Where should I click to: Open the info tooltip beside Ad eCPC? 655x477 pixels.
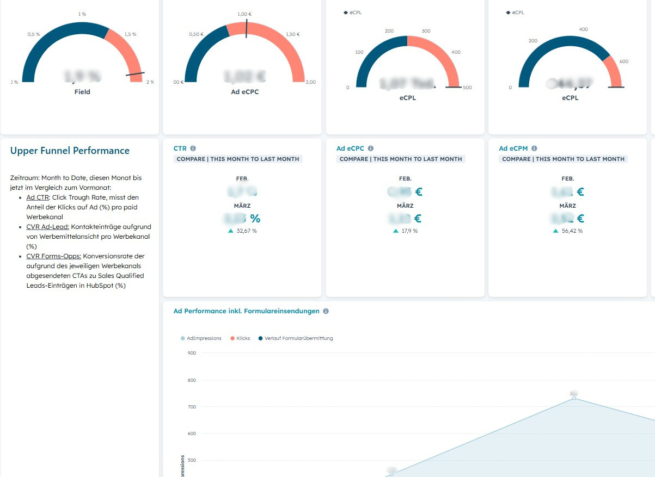pos(370,148)
